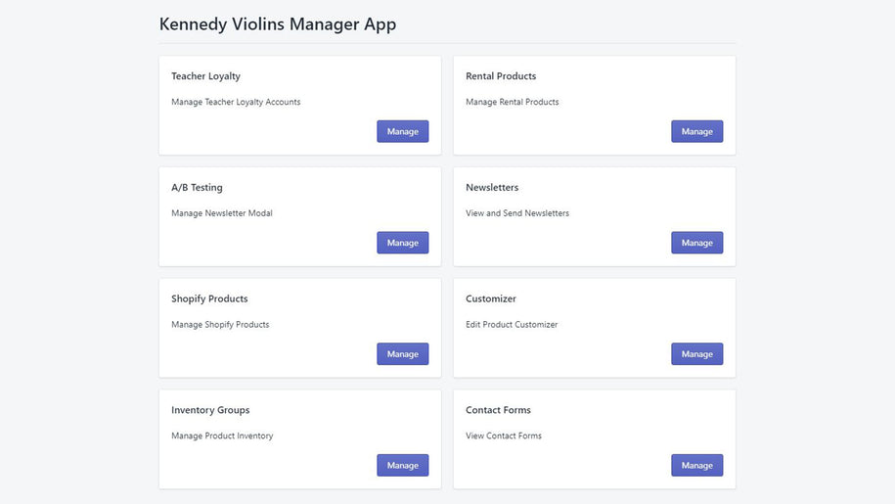Click the Contact Forms card title
This screenshot has height=504, width=895.
pos(498,410)
